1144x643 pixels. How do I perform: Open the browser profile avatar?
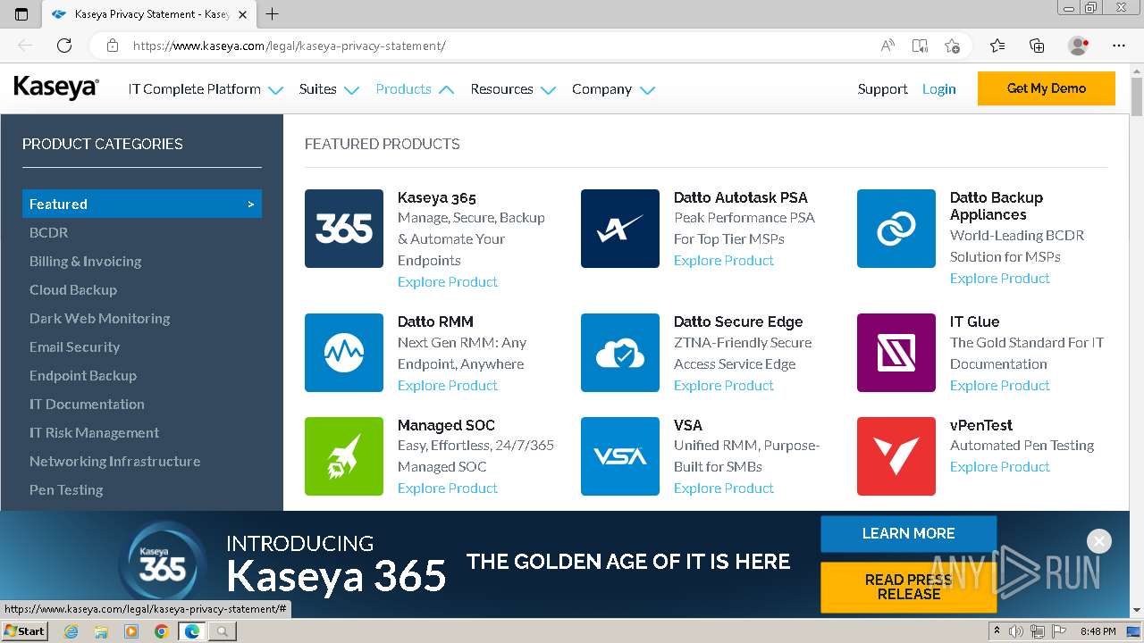1078,46
